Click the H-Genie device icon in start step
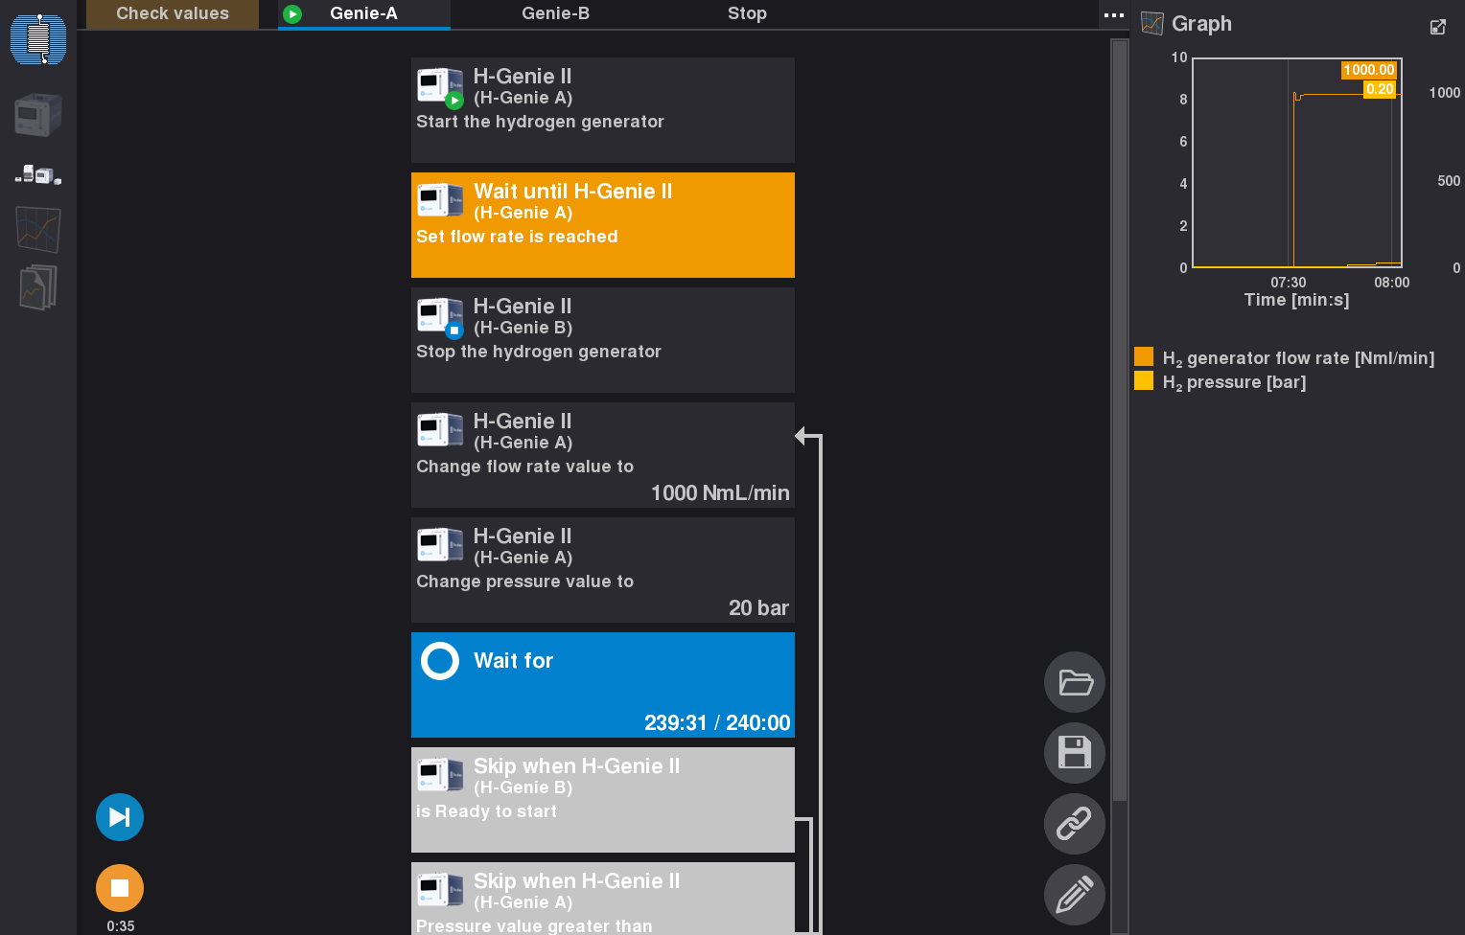 point(441,87)
